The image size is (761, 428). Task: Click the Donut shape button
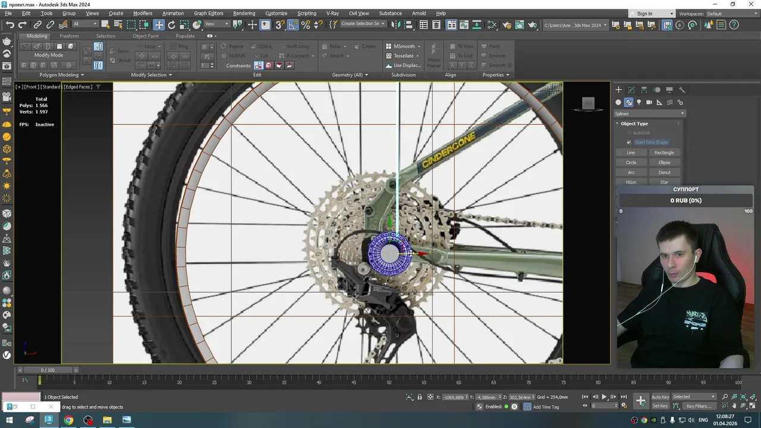point(664,172)
